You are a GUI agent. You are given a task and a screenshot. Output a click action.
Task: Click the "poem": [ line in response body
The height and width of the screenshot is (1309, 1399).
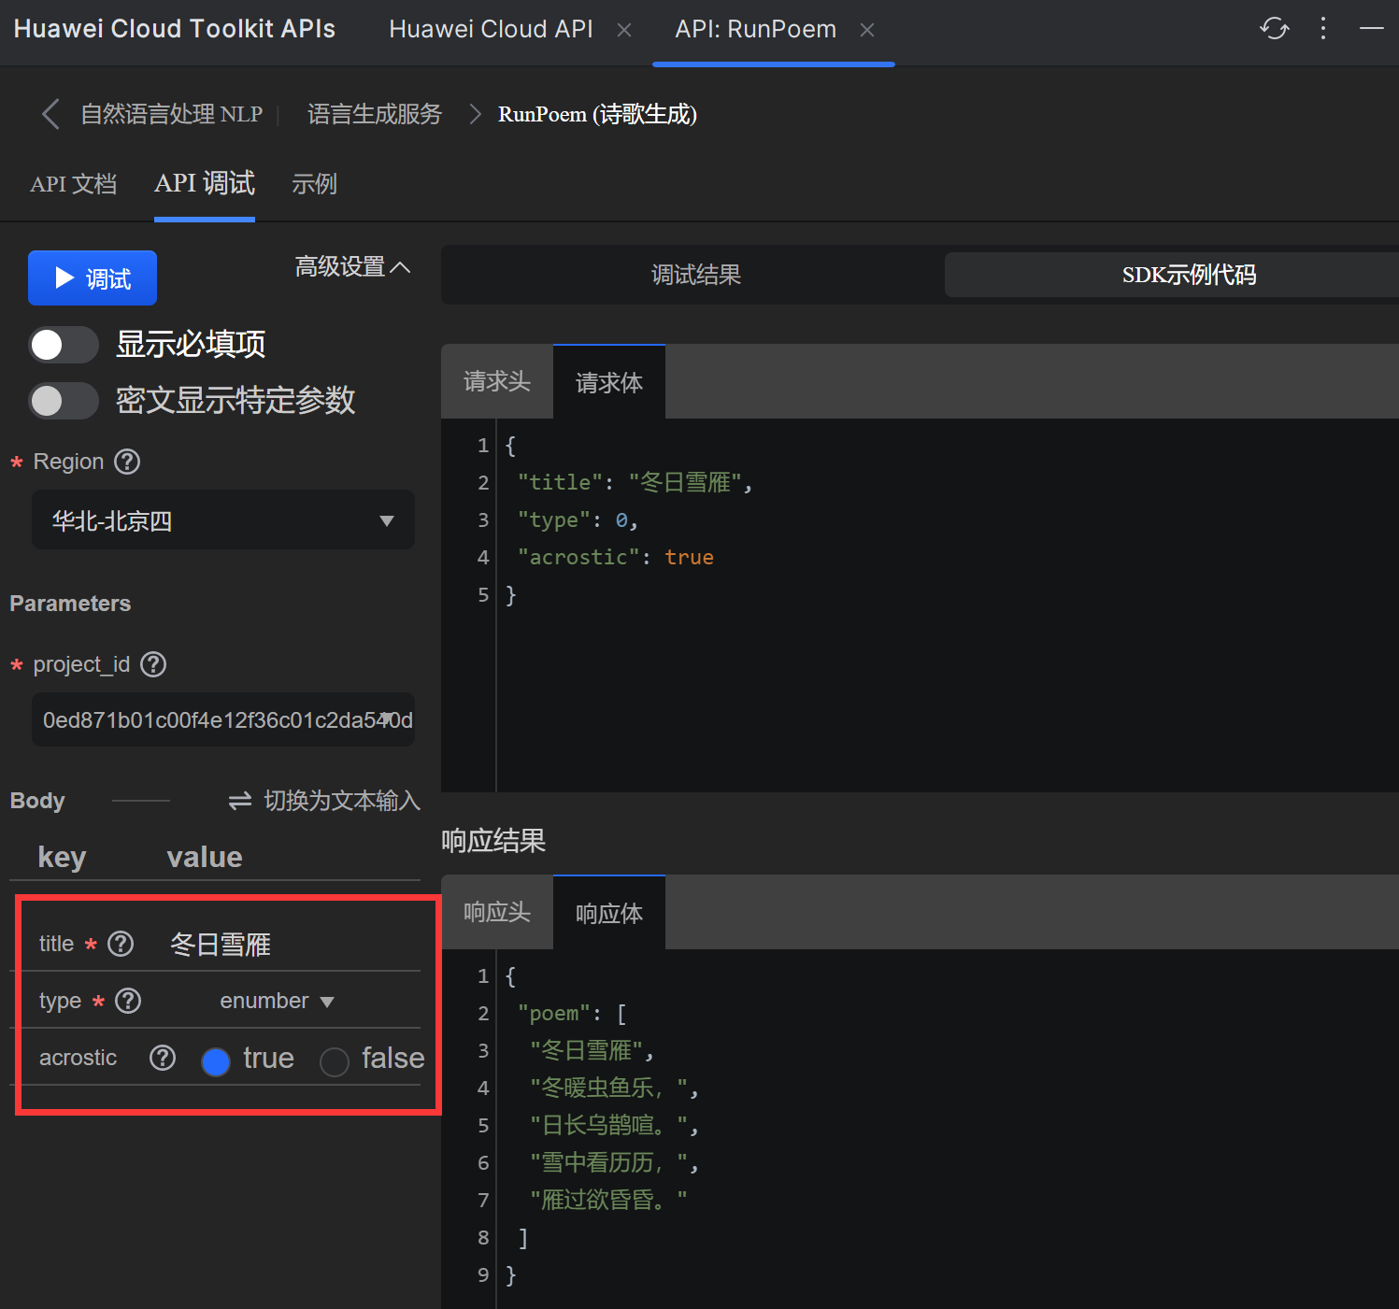(x=572, y=1014)
